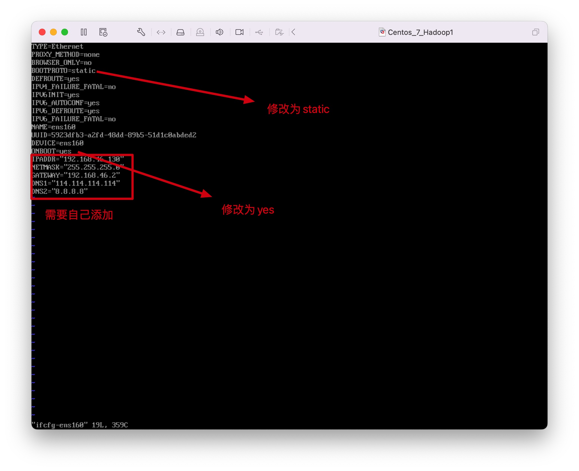579x471 pixels.
Task: Open the hard disk drive icon
Action: pyautogui.click(x=180, y=32)
